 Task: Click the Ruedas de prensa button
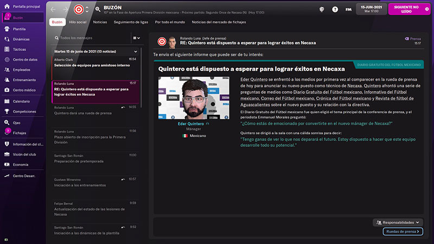pos(403,232)
